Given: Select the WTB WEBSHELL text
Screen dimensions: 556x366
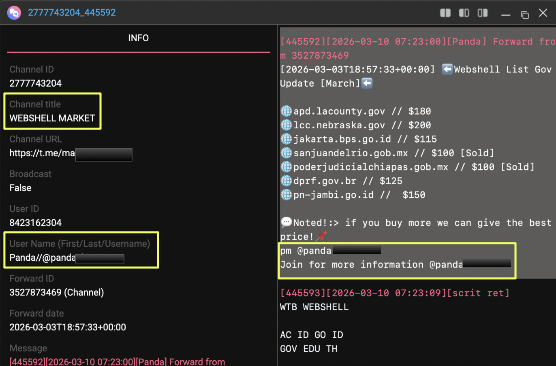Looking at the screenshot, I should pyautogui.click(x=314, y=307).
